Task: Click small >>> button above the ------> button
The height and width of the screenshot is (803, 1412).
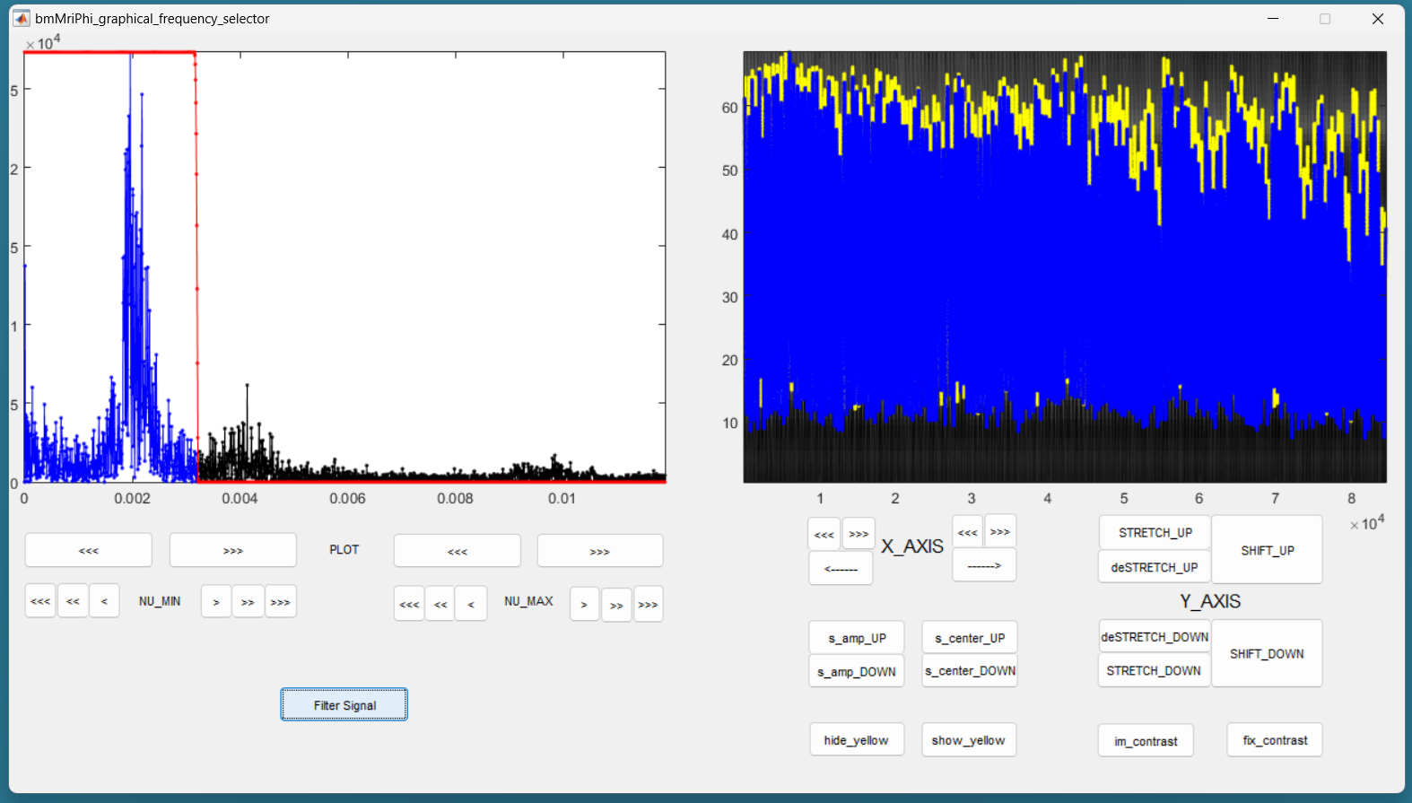Action: tap(1000, 531)
